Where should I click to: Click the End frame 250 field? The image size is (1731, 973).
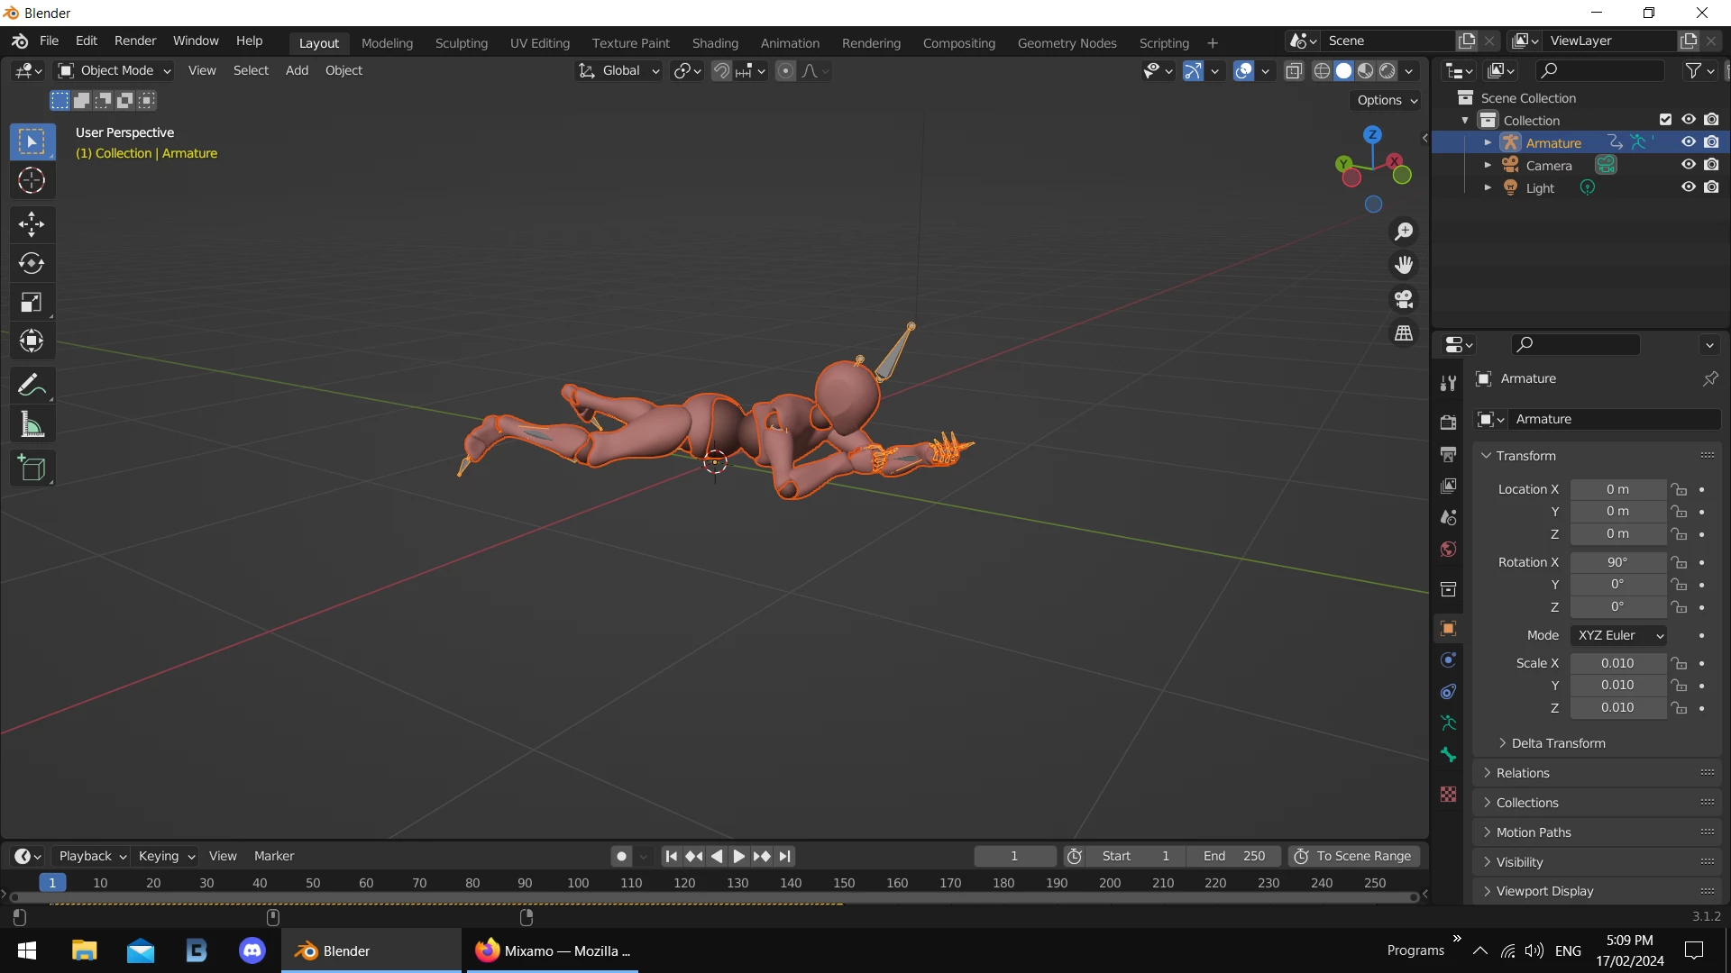(1233, 856)
